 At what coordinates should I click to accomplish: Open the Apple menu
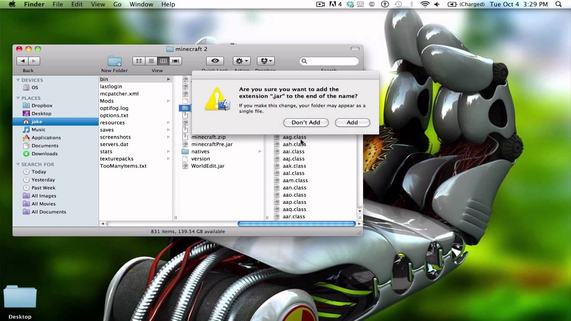[x=12, y=4]
